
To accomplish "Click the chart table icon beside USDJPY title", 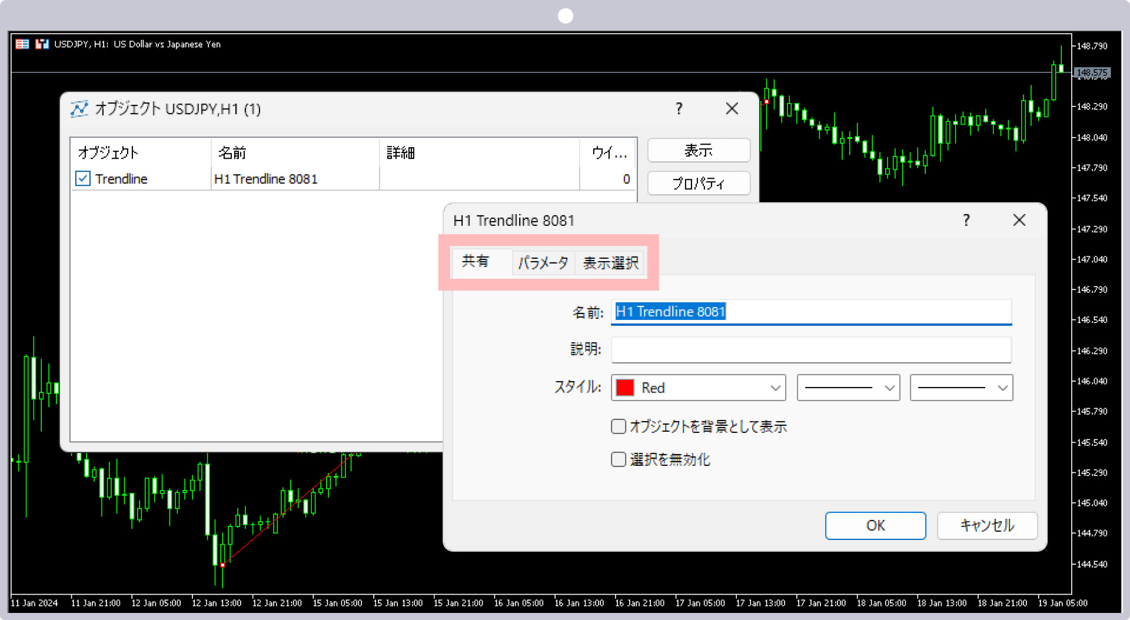I will (x=22, y=44).
